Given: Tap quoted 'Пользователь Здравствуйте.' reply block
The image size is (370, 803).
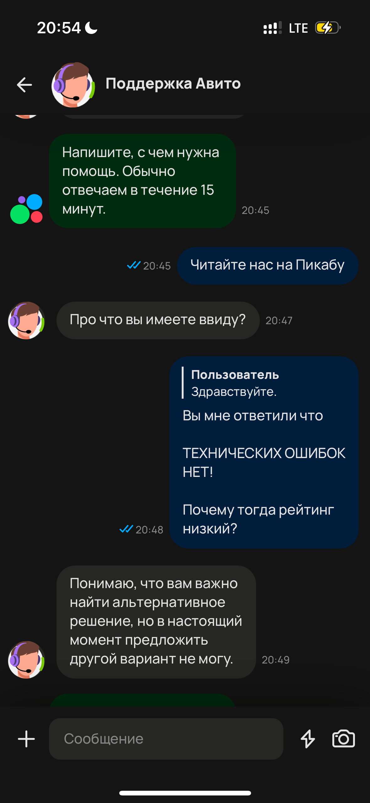Looking at the screenshot, I should pos(231,383).
